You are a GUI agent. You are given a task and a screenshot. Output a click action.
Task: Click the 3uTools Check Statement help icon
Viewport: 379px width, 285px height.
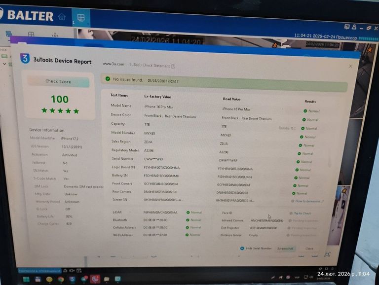coord(173,66)
